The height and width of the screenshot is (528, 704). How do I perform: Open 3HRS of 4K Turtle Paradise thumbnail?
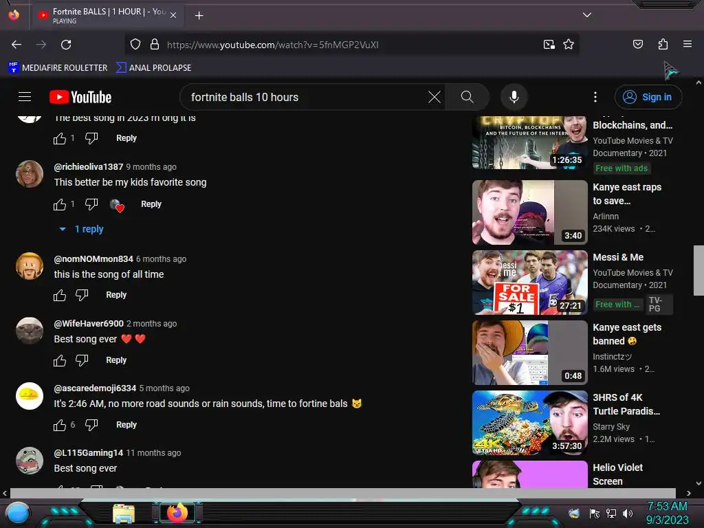(x=530, y=423)
